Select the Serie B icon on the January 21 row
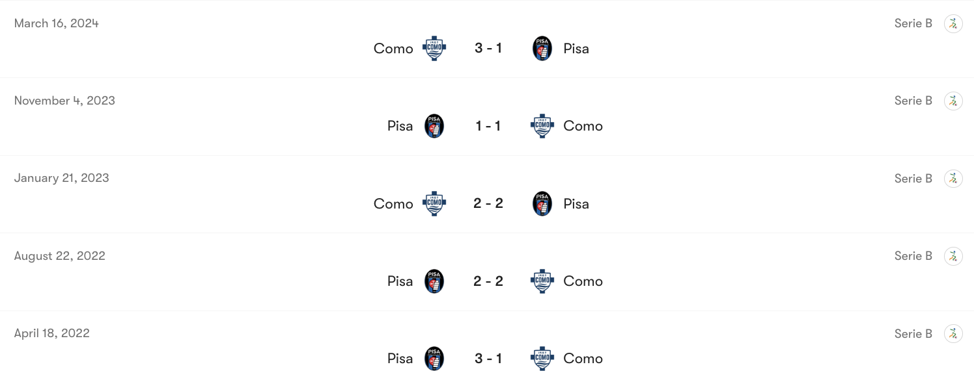The image size is (974, 382). (953, 178)
